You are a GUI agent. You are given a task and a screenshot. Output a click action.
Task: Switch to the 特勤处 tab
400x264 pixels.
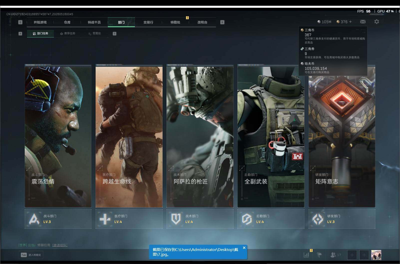coord(175,22)
